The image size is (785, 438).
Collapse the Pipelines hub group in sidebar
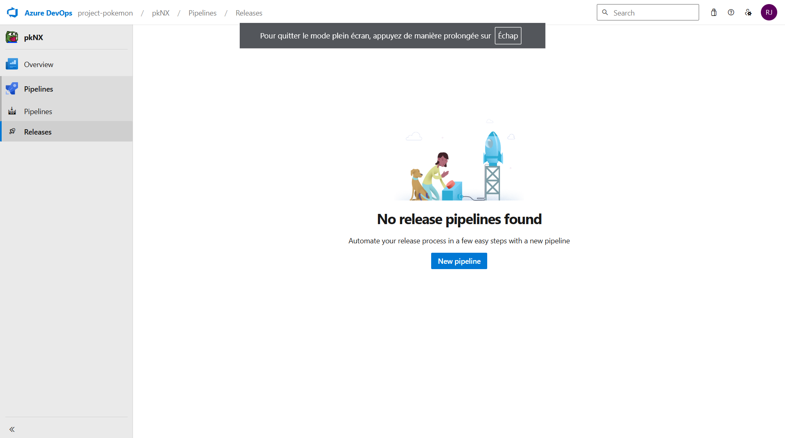pyautogui.click(x=38, y=89)
